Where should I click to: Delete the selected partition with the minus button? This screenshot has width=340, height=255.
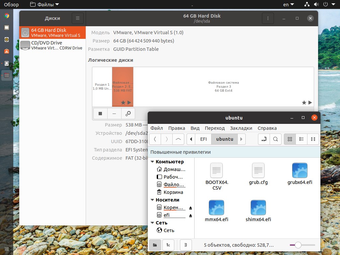114,114
